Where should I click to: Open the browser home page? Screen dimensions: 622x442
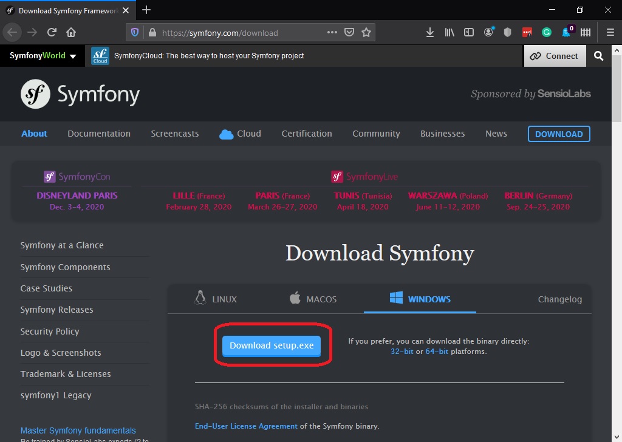pos(71,33)
